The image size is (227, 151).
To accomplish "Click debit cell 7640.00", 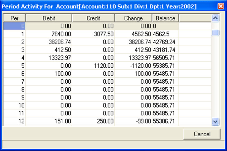I will coord(49,34).
